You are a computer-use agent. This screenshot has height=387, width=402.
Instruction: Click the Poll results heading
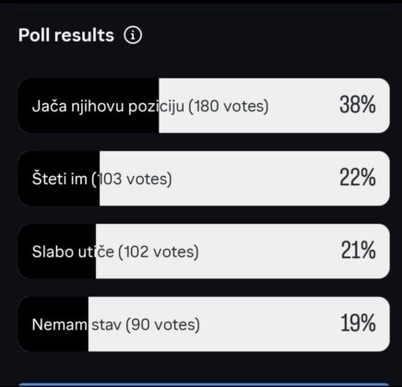(x=66, y=35)
